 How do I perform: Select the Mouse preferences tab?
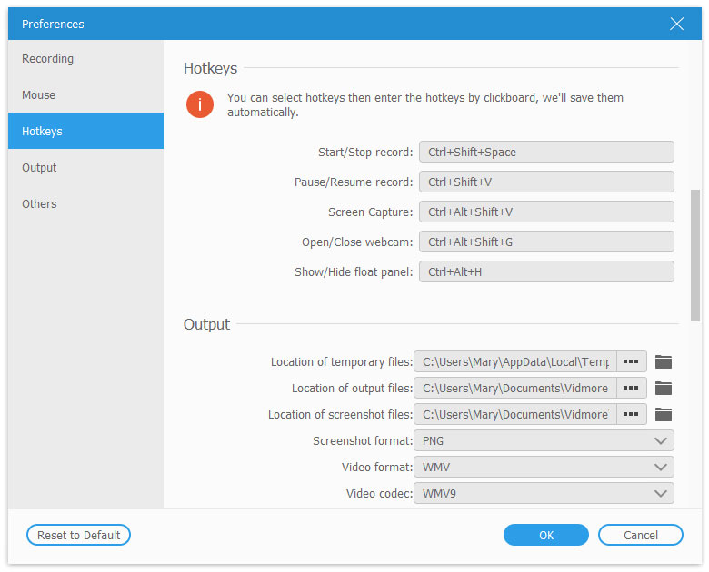pyautogui.click(x=39, y=95)
